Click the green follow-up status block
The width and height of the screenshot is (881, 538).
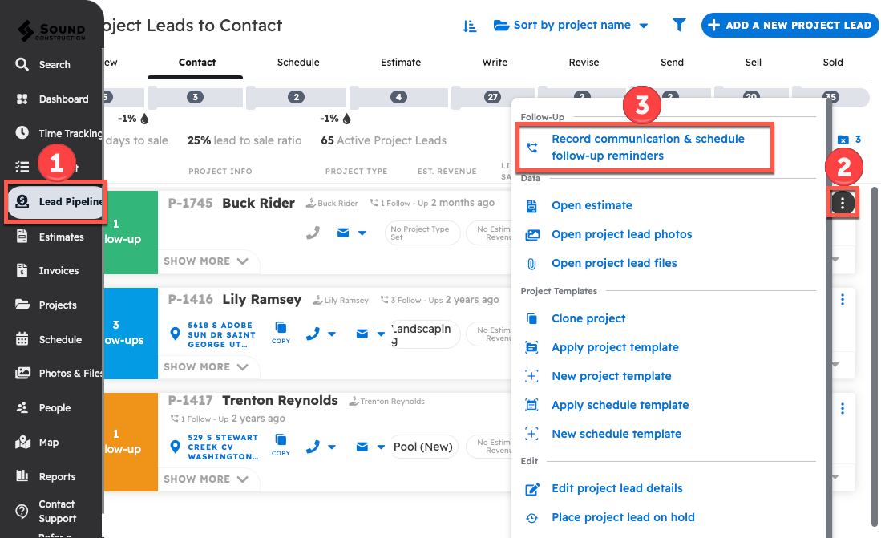[130, 232]
